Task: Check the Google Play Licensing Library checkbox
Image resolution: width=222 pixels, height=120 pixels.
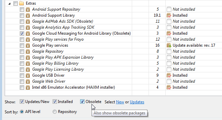Action: (x=22, y=69)
